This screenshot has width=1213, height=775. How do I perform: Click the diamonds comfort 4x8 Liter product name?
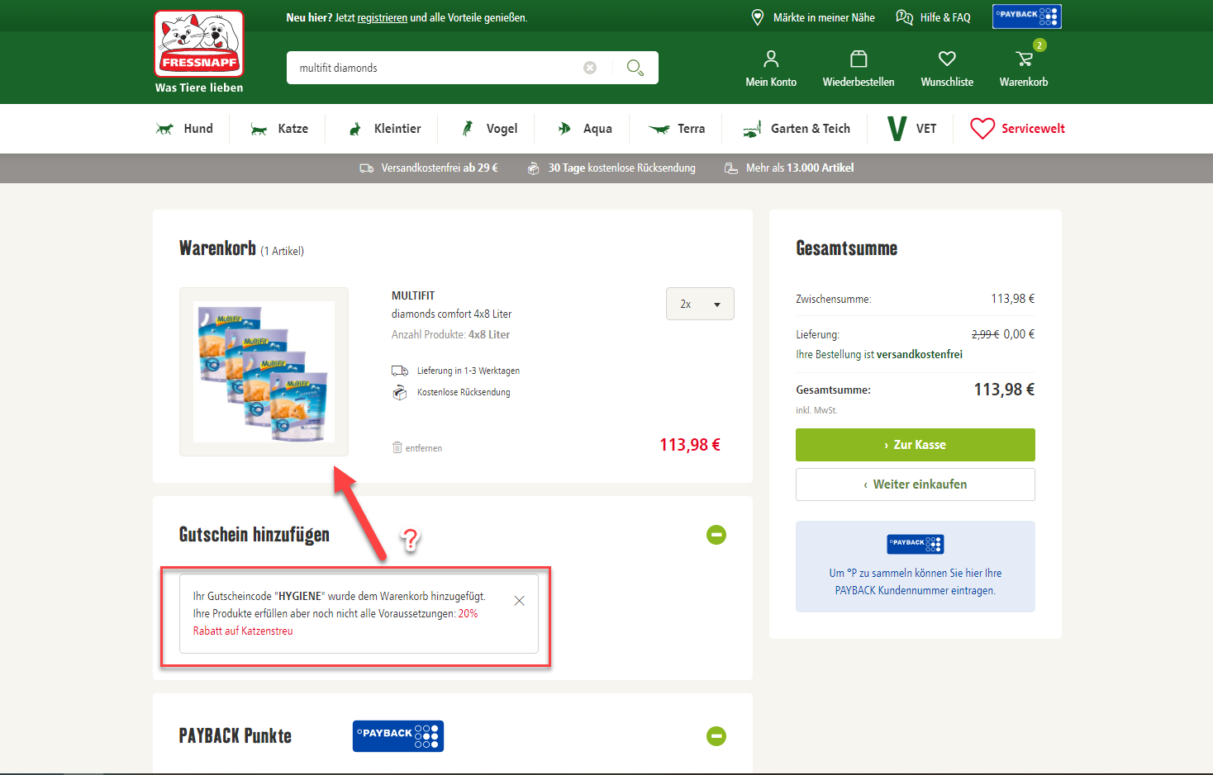click(451, 314)
